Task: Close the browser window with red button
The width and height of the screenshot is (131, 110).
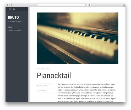Action: [8, 5]
